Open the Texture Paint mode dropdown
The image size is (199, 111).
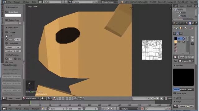coord(31,98)
